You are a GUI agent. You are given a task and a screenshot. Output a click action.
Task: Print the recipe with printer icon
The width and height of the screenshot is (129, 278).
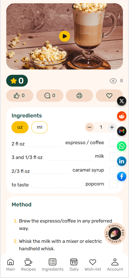(79, 95)
